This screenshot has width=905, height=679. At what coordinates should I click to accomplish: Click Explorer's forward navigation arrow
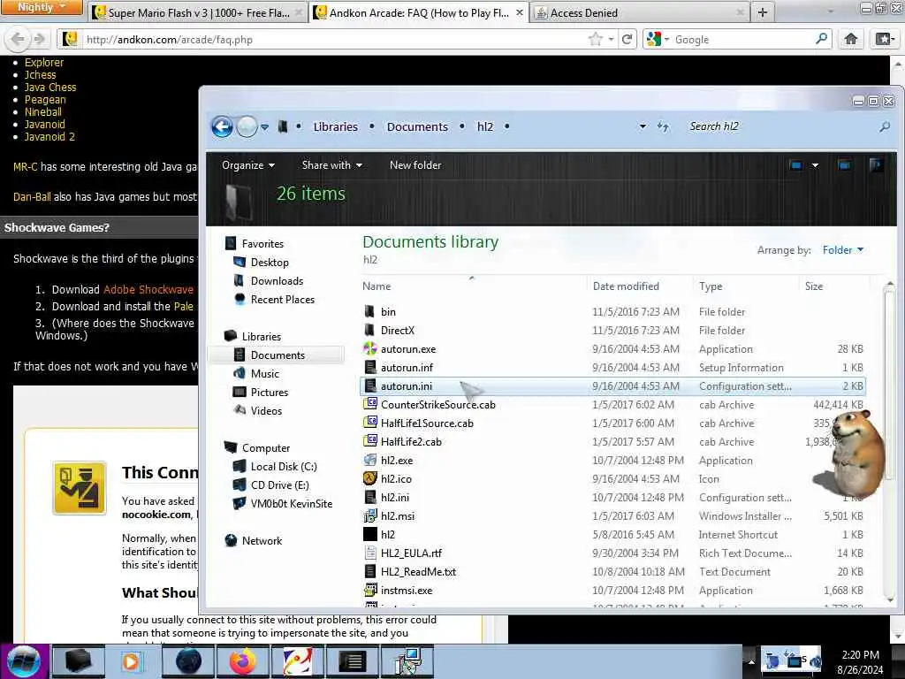pos(247,126)
